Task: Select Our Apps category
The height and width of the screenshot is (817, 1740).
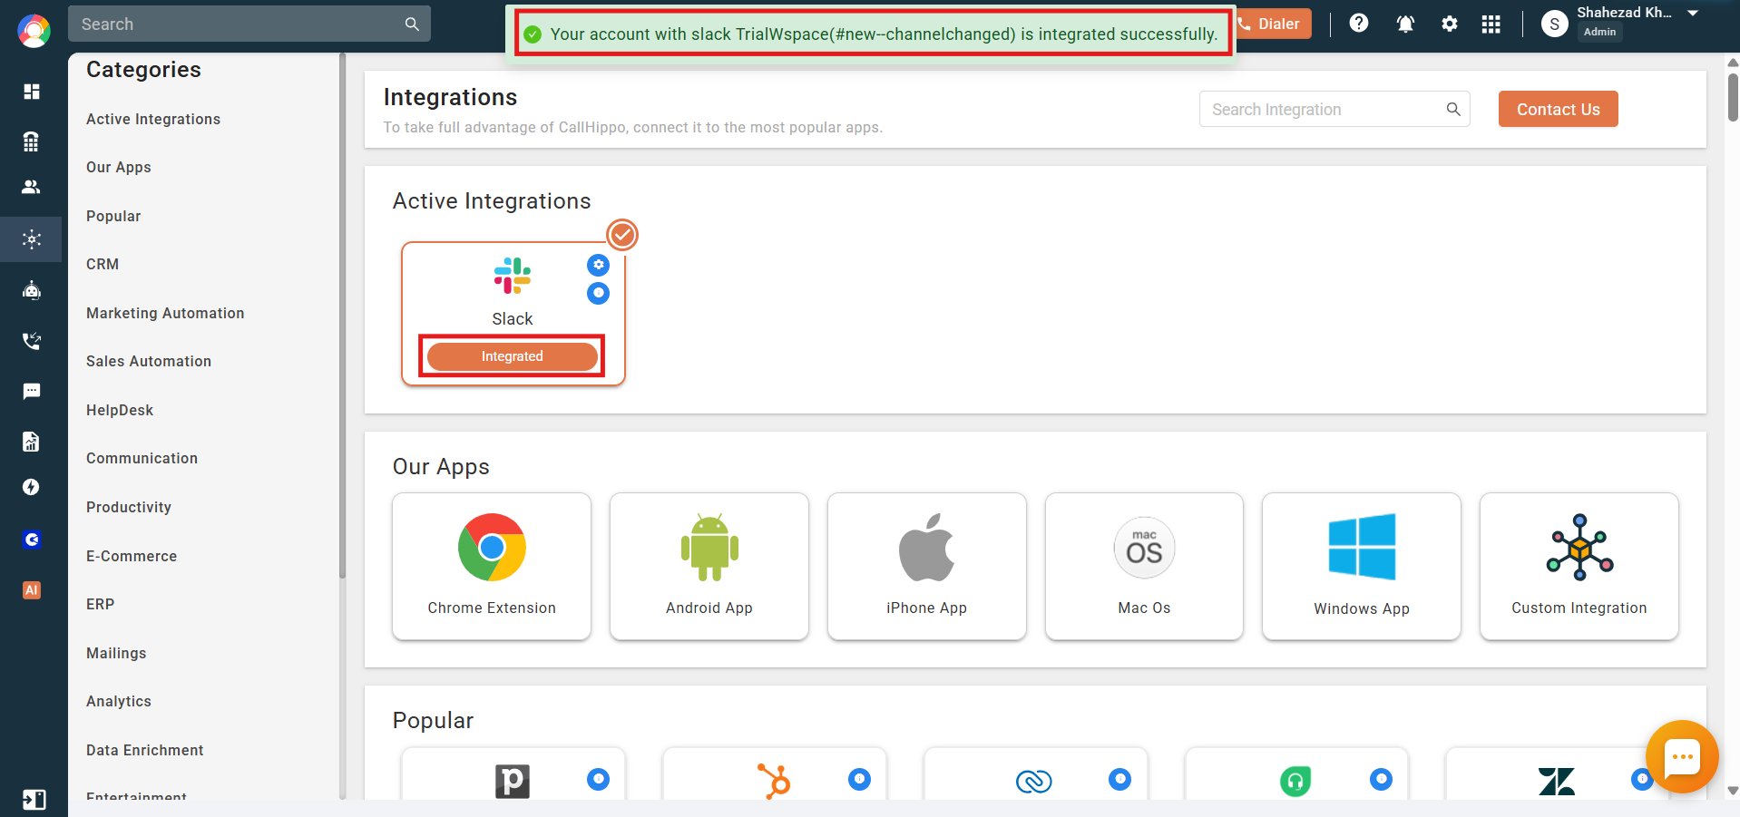Action: tap(119, 168)
